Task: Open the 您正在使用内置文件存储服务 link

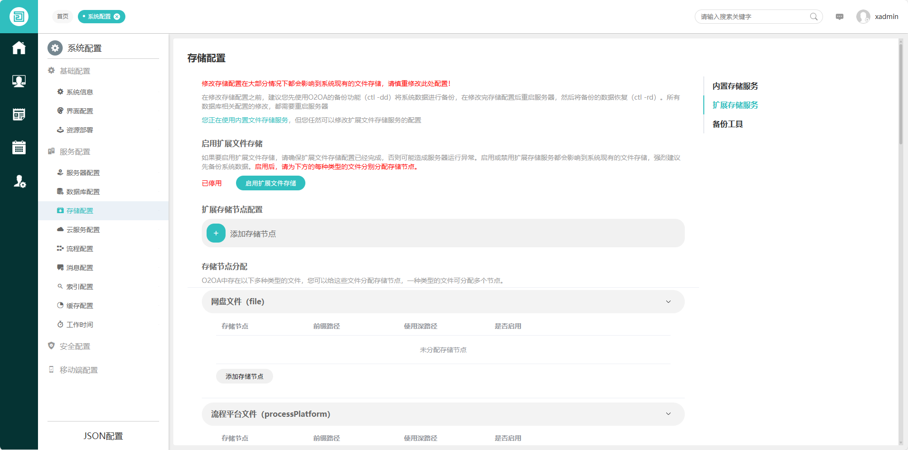Action: (x=245, y=120)
